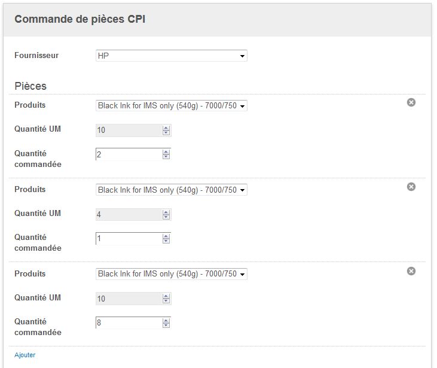Viewport: 437px width, 368px height.
Task: Click the Ajouter link to add a piece
Action: coord(25,355)
